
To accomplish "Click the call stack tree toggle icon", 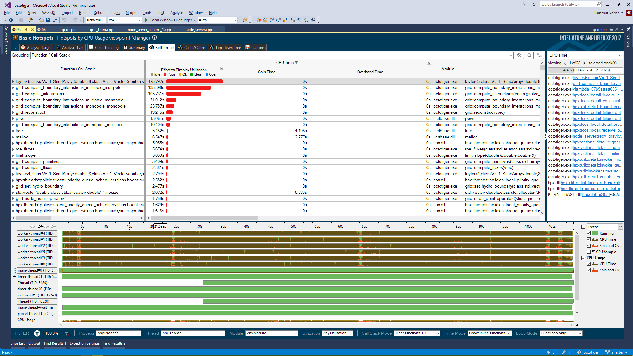I will pos(539,55).
